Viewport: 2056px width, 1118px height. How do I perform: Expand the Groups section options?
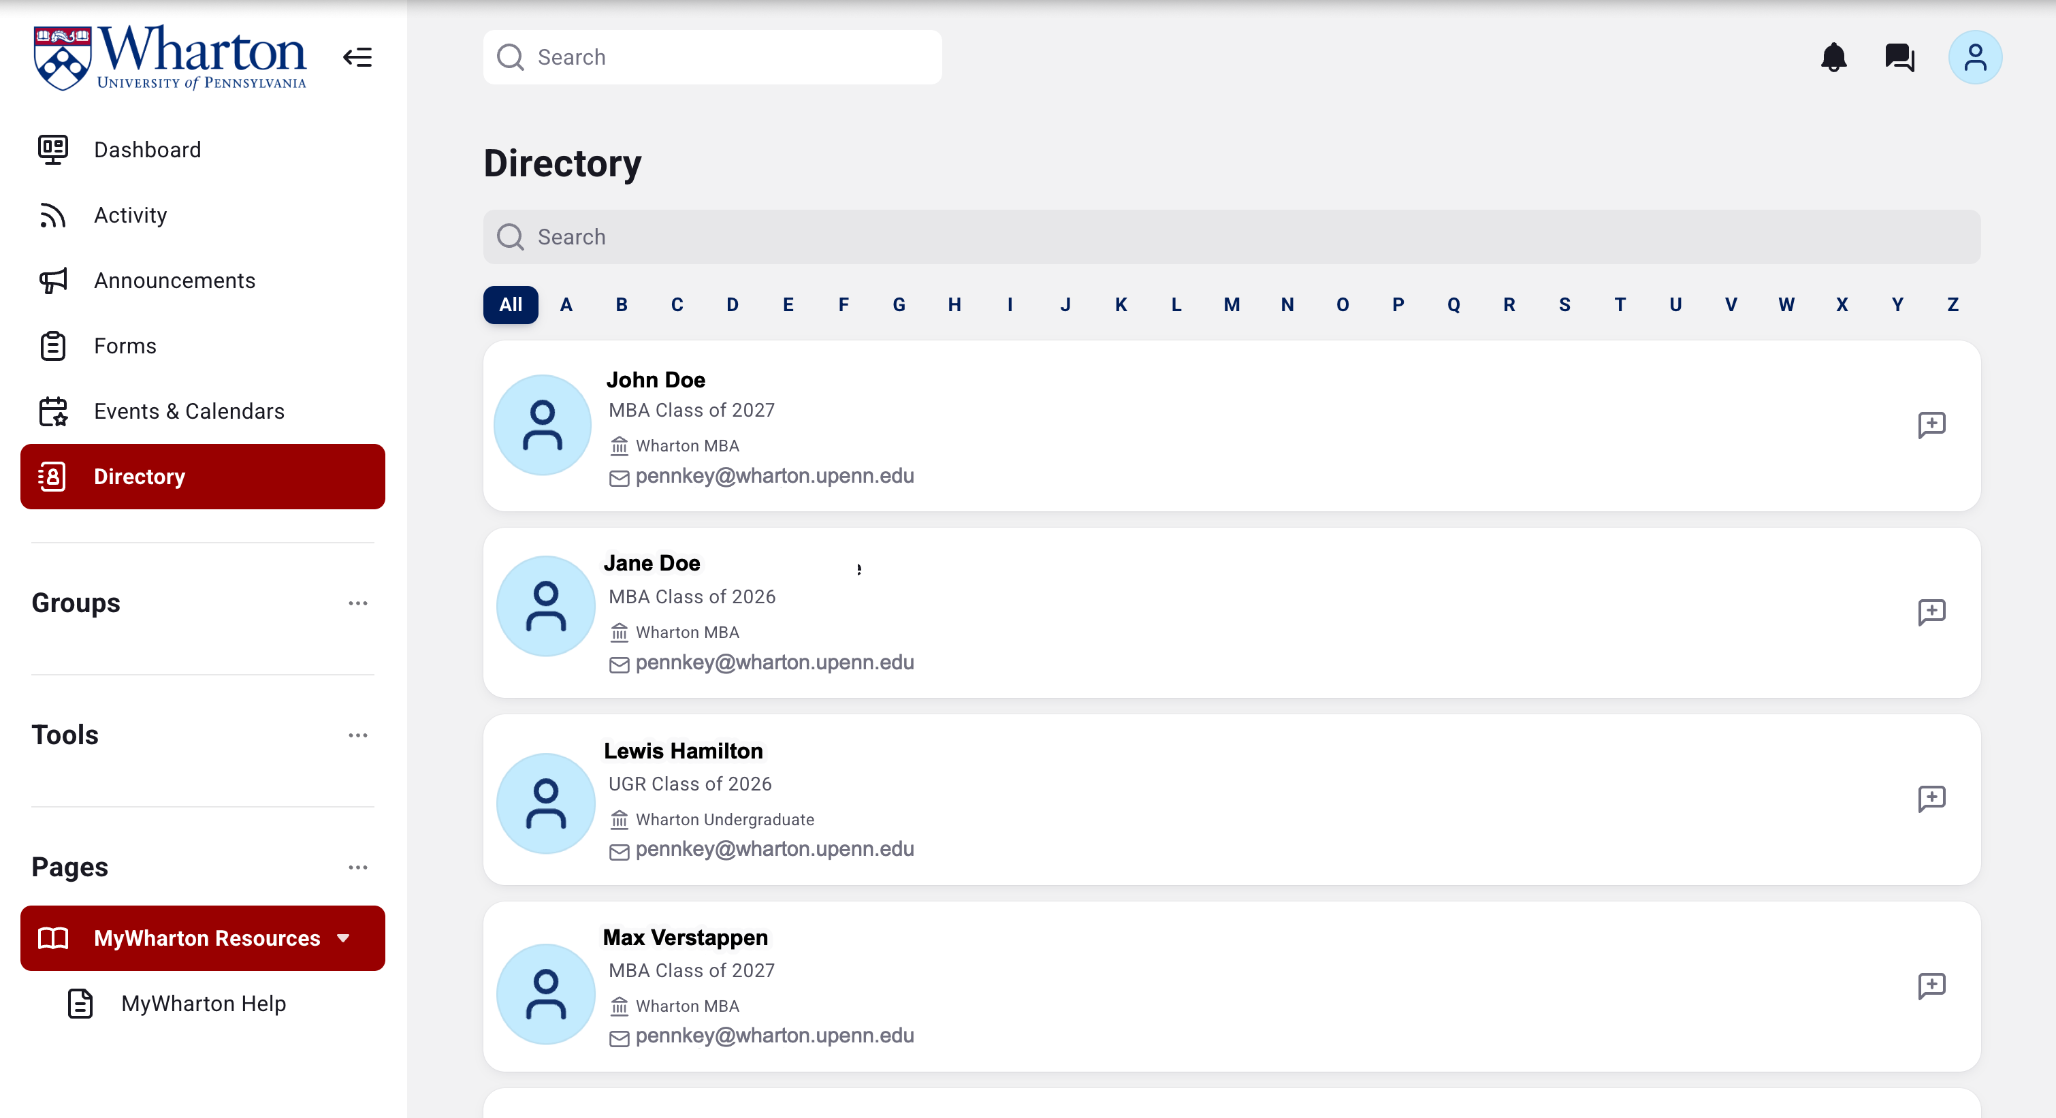pos(357,603)
